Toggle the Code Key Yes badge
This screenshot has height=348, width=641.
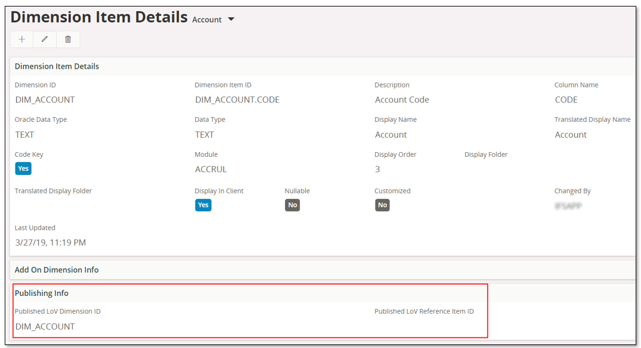click(x=23, y=169)
